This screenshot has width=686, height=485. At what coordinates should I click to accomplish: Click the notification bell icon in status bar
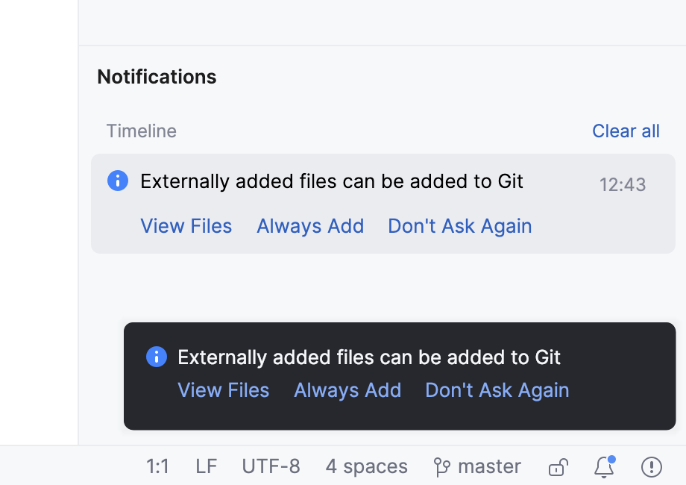click(605, 466)
